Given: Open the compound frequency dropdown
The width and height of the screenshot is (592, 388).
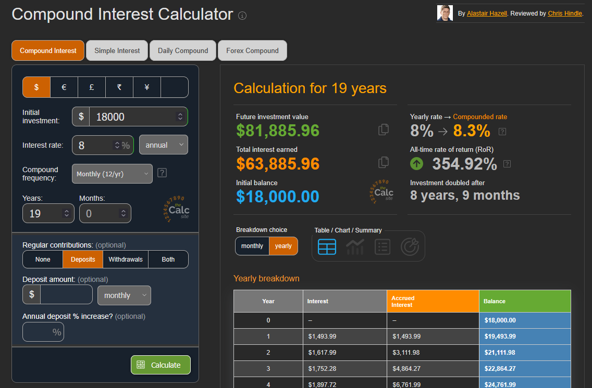Looking at the screenshot, I should point(112,174).
